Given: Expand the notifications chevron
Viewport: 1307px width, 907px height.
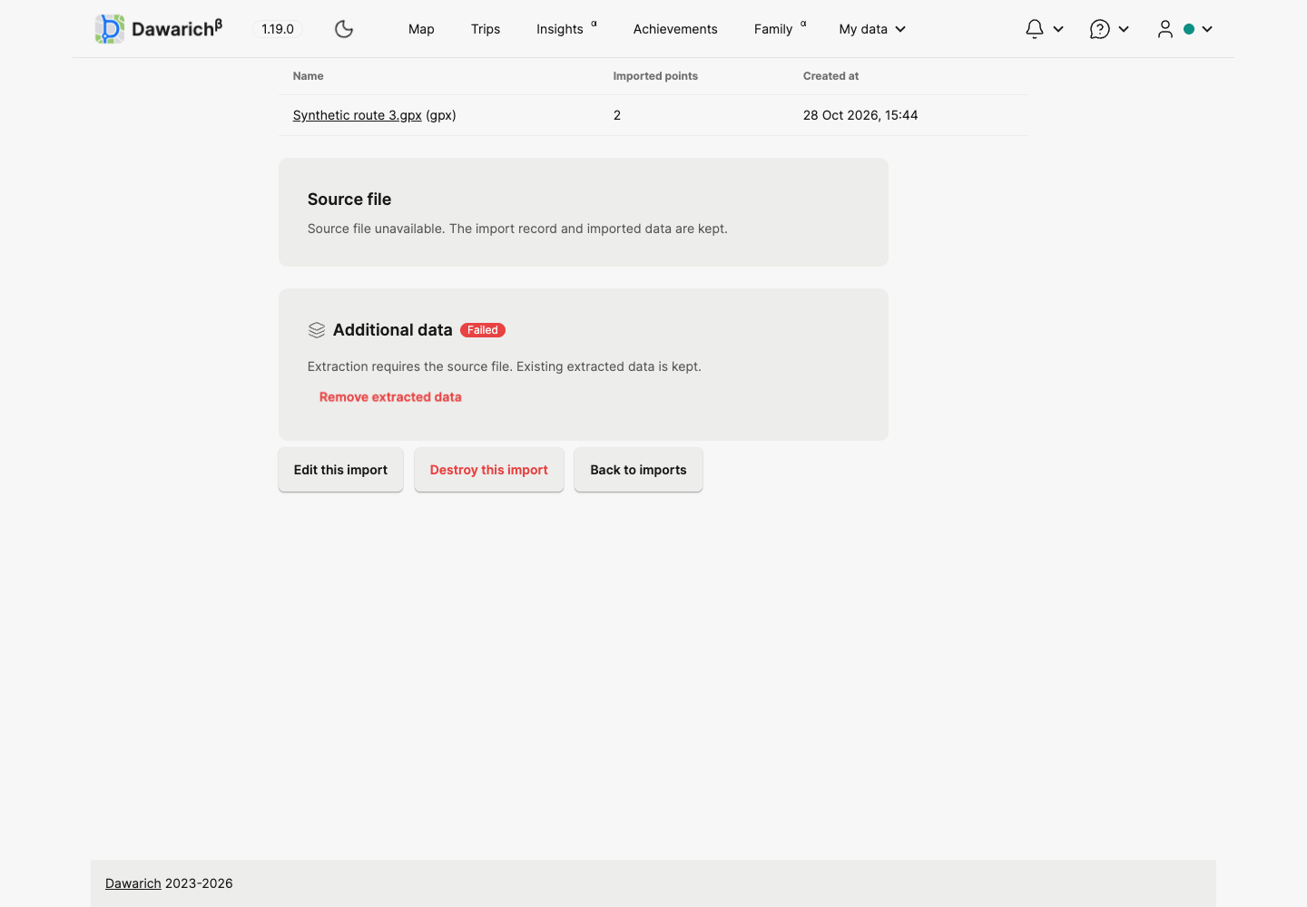Looking at the screenshot, I should click(1058, 29).
